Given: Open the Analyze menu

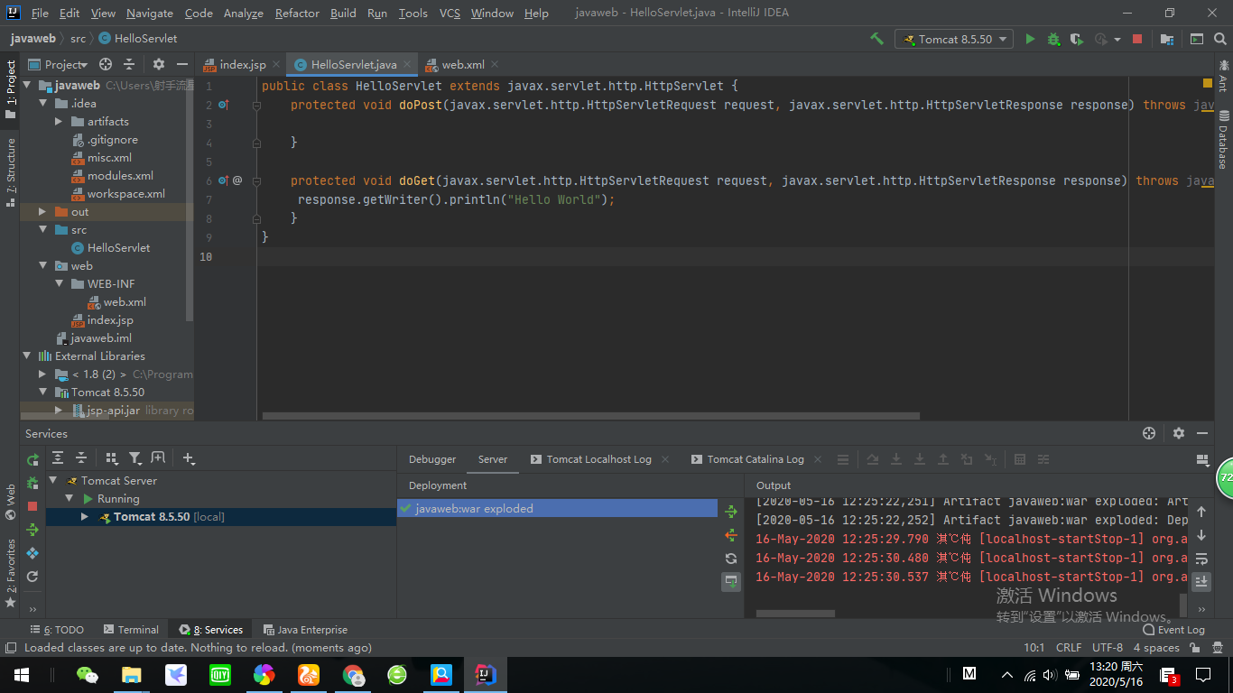Looking at the screenshot, I should pos(243,13).
